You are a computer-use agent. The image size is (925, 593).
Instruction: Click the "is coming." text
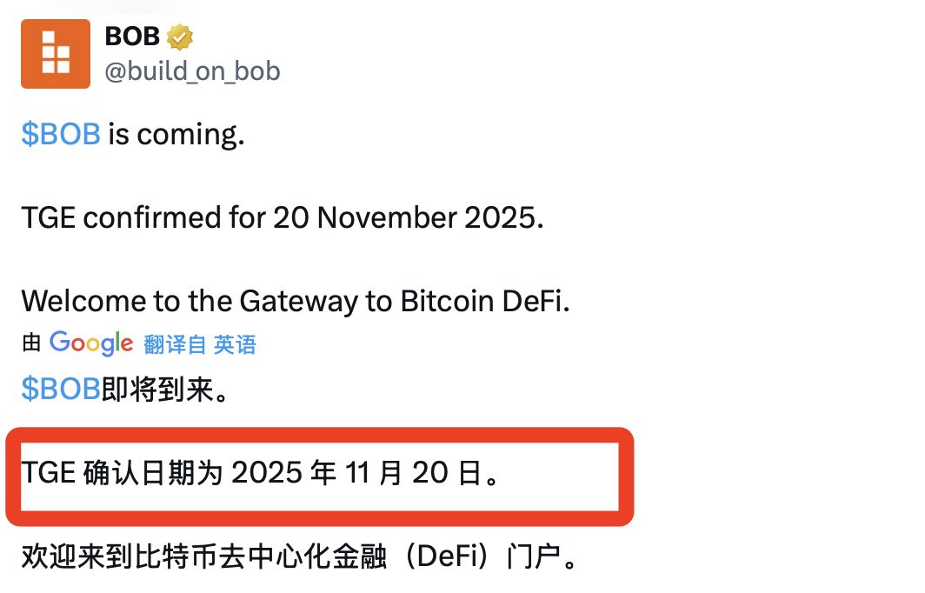[x=176, y=135]
